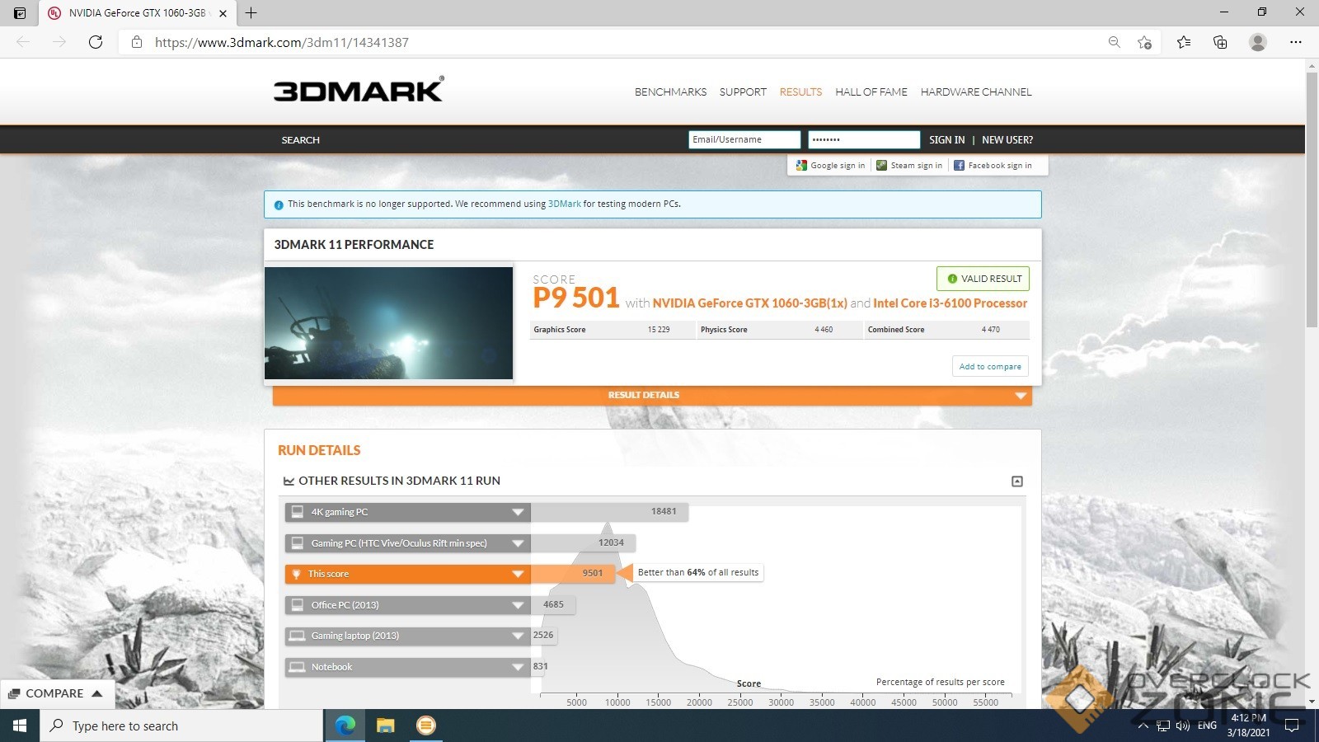
Task: Click the browser forward arrow
Action: point(59,42)
